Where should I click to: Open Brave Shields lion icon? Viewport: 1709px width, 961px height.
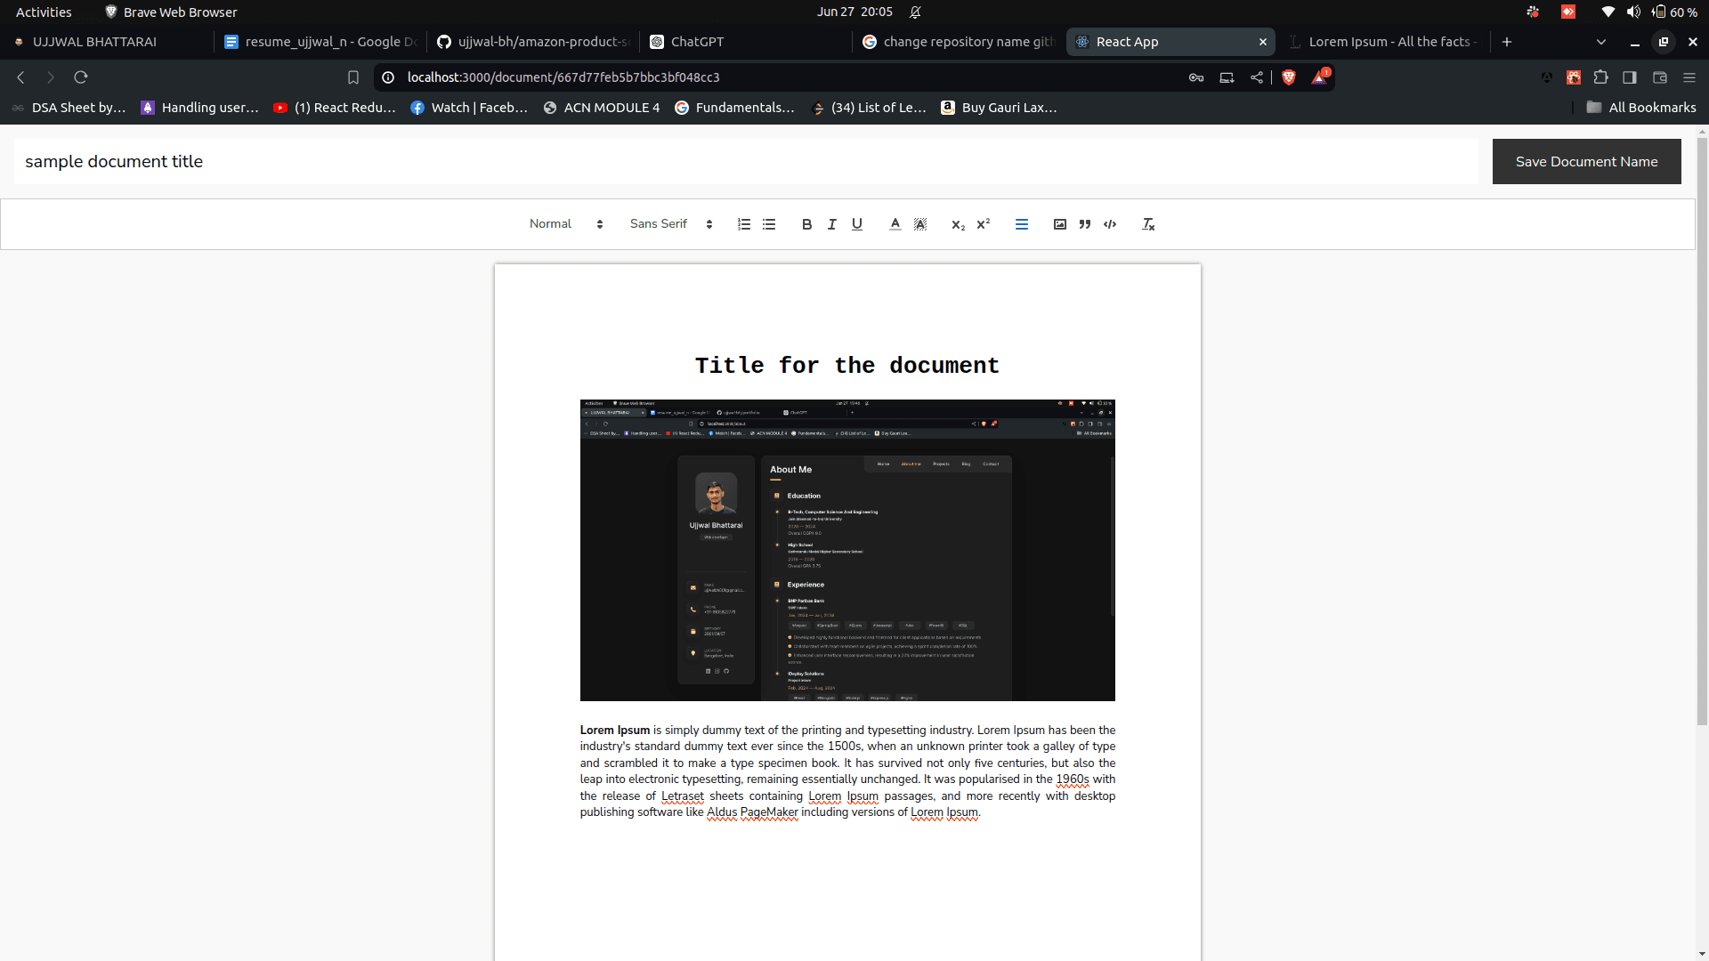1289,77
